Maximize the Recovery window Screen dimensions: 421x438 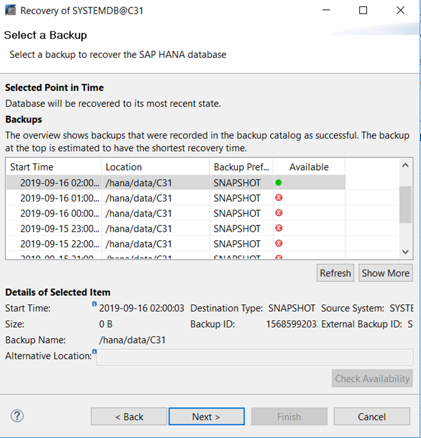(363, 10)
